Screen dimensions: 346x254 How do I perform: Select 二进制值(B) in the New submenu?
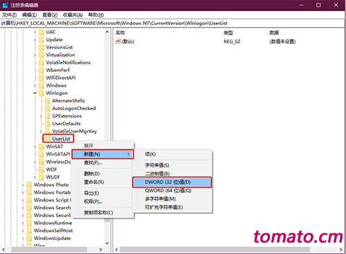[x=172, y=174]
